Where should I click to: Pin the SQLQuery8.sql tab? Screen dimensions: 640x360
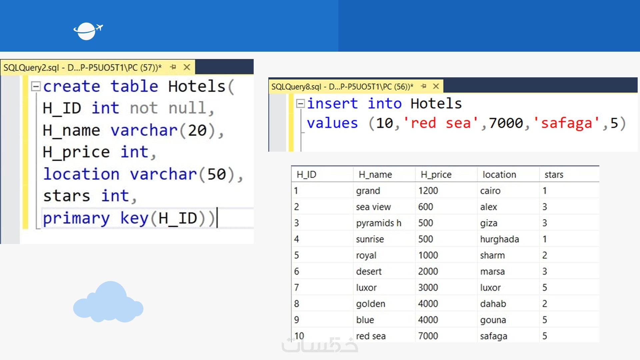[x=424, y=86]
